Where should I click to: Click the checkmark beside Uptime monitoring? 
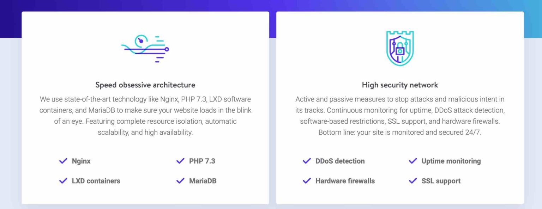coord(413,161)
